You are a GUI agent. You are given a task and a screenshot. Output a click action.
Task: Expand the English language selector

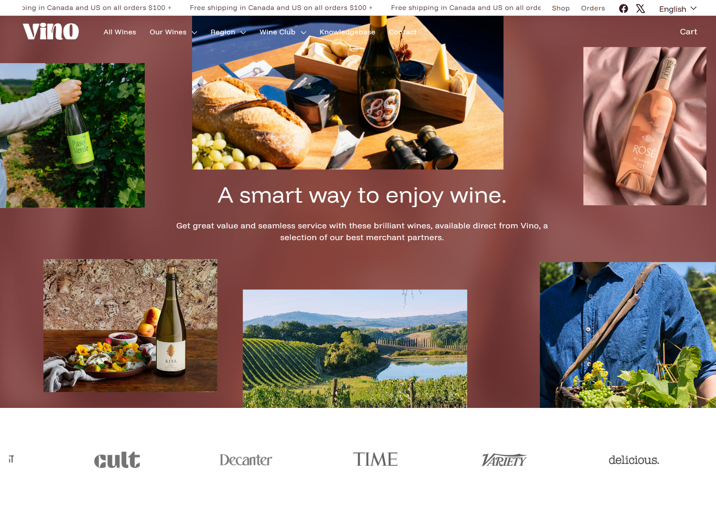(678, 9)
